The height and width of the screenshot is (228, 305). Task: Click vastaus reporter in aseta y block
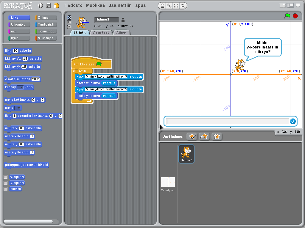click(109, 96)
